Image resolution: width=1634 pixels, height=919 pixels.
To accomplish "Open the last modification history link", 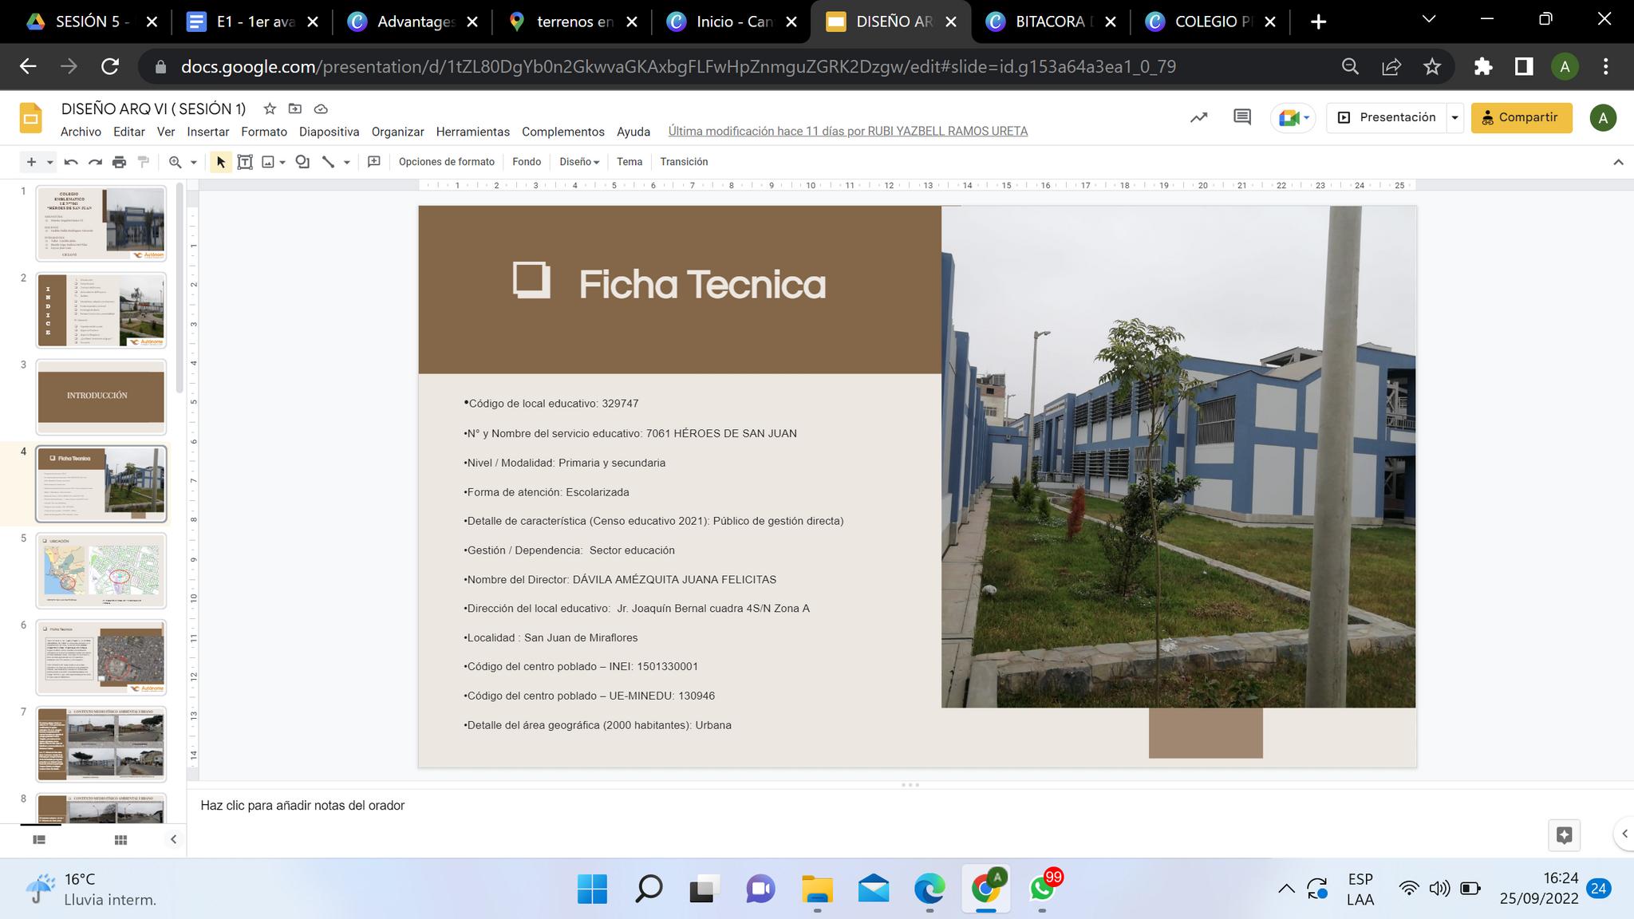I will 847,131.
